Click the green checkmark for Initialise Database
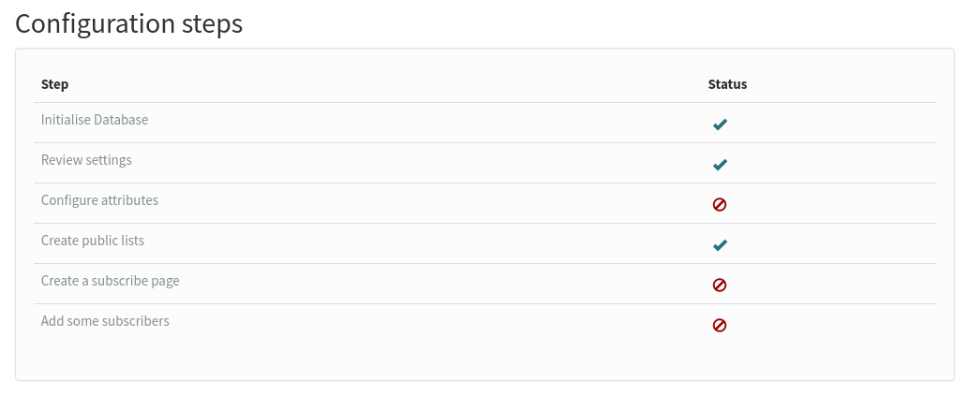 (x=720, y=125)
